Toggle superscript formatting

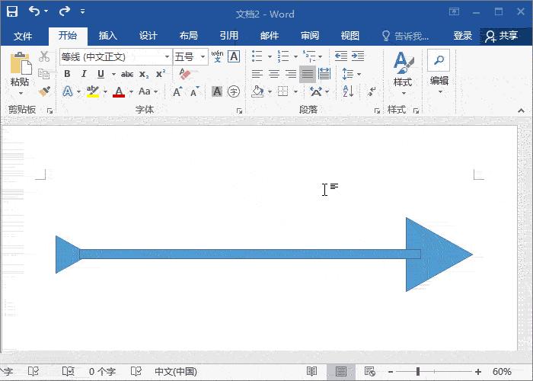click(161, 74)
